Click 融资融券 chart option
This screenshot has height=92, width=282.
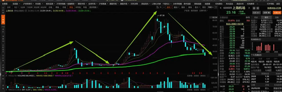[x=194, y=10]
